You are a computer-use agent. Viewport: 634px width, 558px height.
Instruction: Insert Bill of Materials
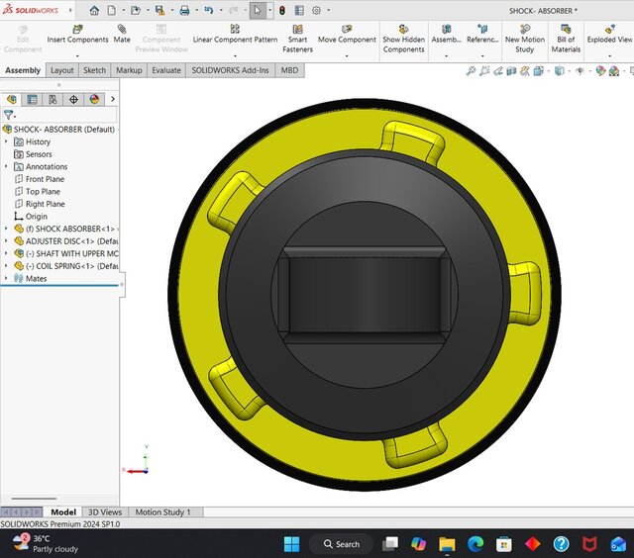566,39
